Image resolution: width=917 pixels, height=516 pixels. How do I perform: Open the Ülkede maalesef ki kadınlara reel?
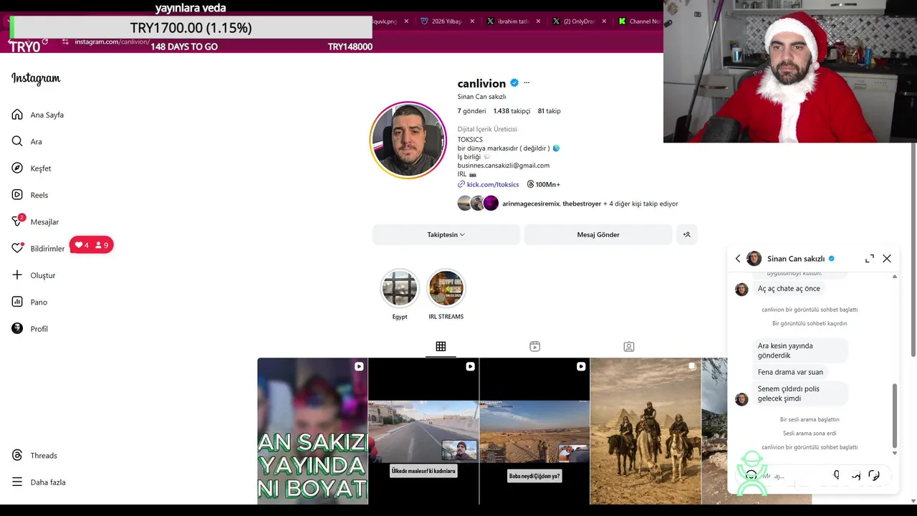(x=423, y=431)
